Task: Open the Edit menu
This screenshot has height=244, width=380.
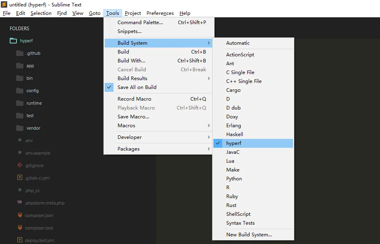Action: 21,13
